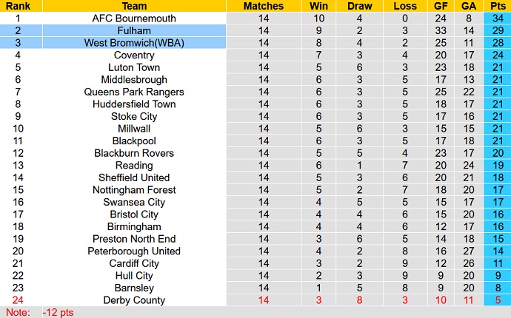Click the Preston North End team name

134,239
